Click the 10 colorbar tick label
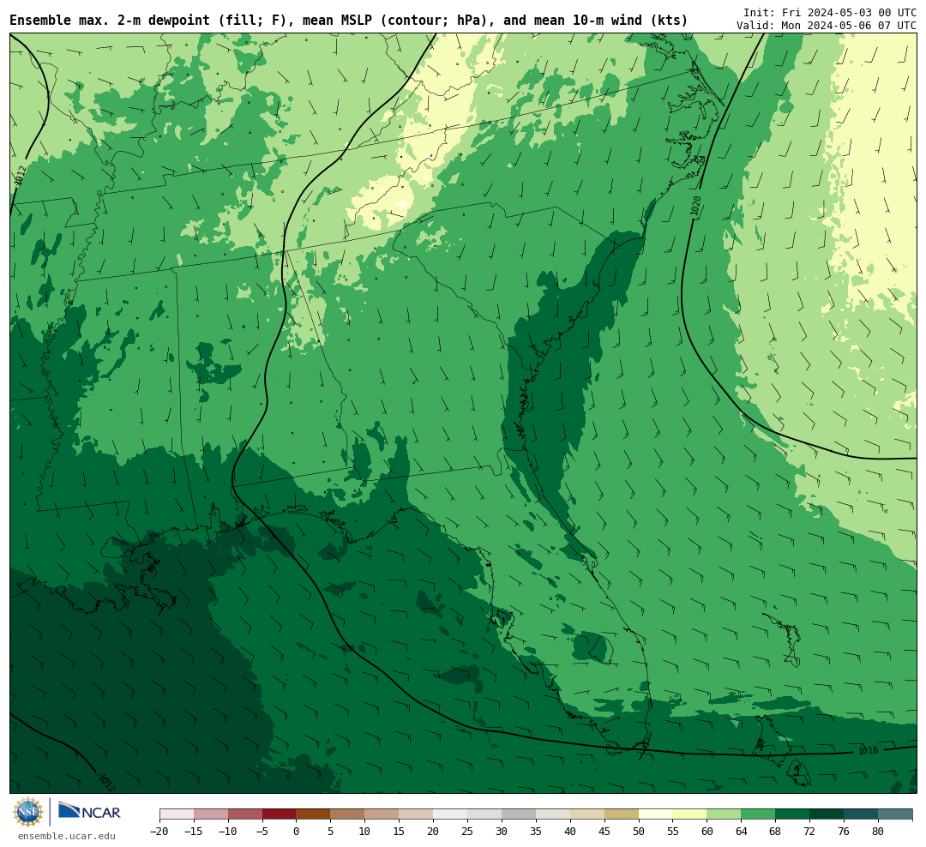 [365, 831]
